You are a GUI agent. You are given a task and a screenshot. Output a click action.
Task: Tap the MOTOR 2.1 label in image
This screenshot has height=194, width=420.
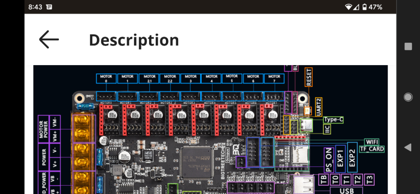point(149,79)
